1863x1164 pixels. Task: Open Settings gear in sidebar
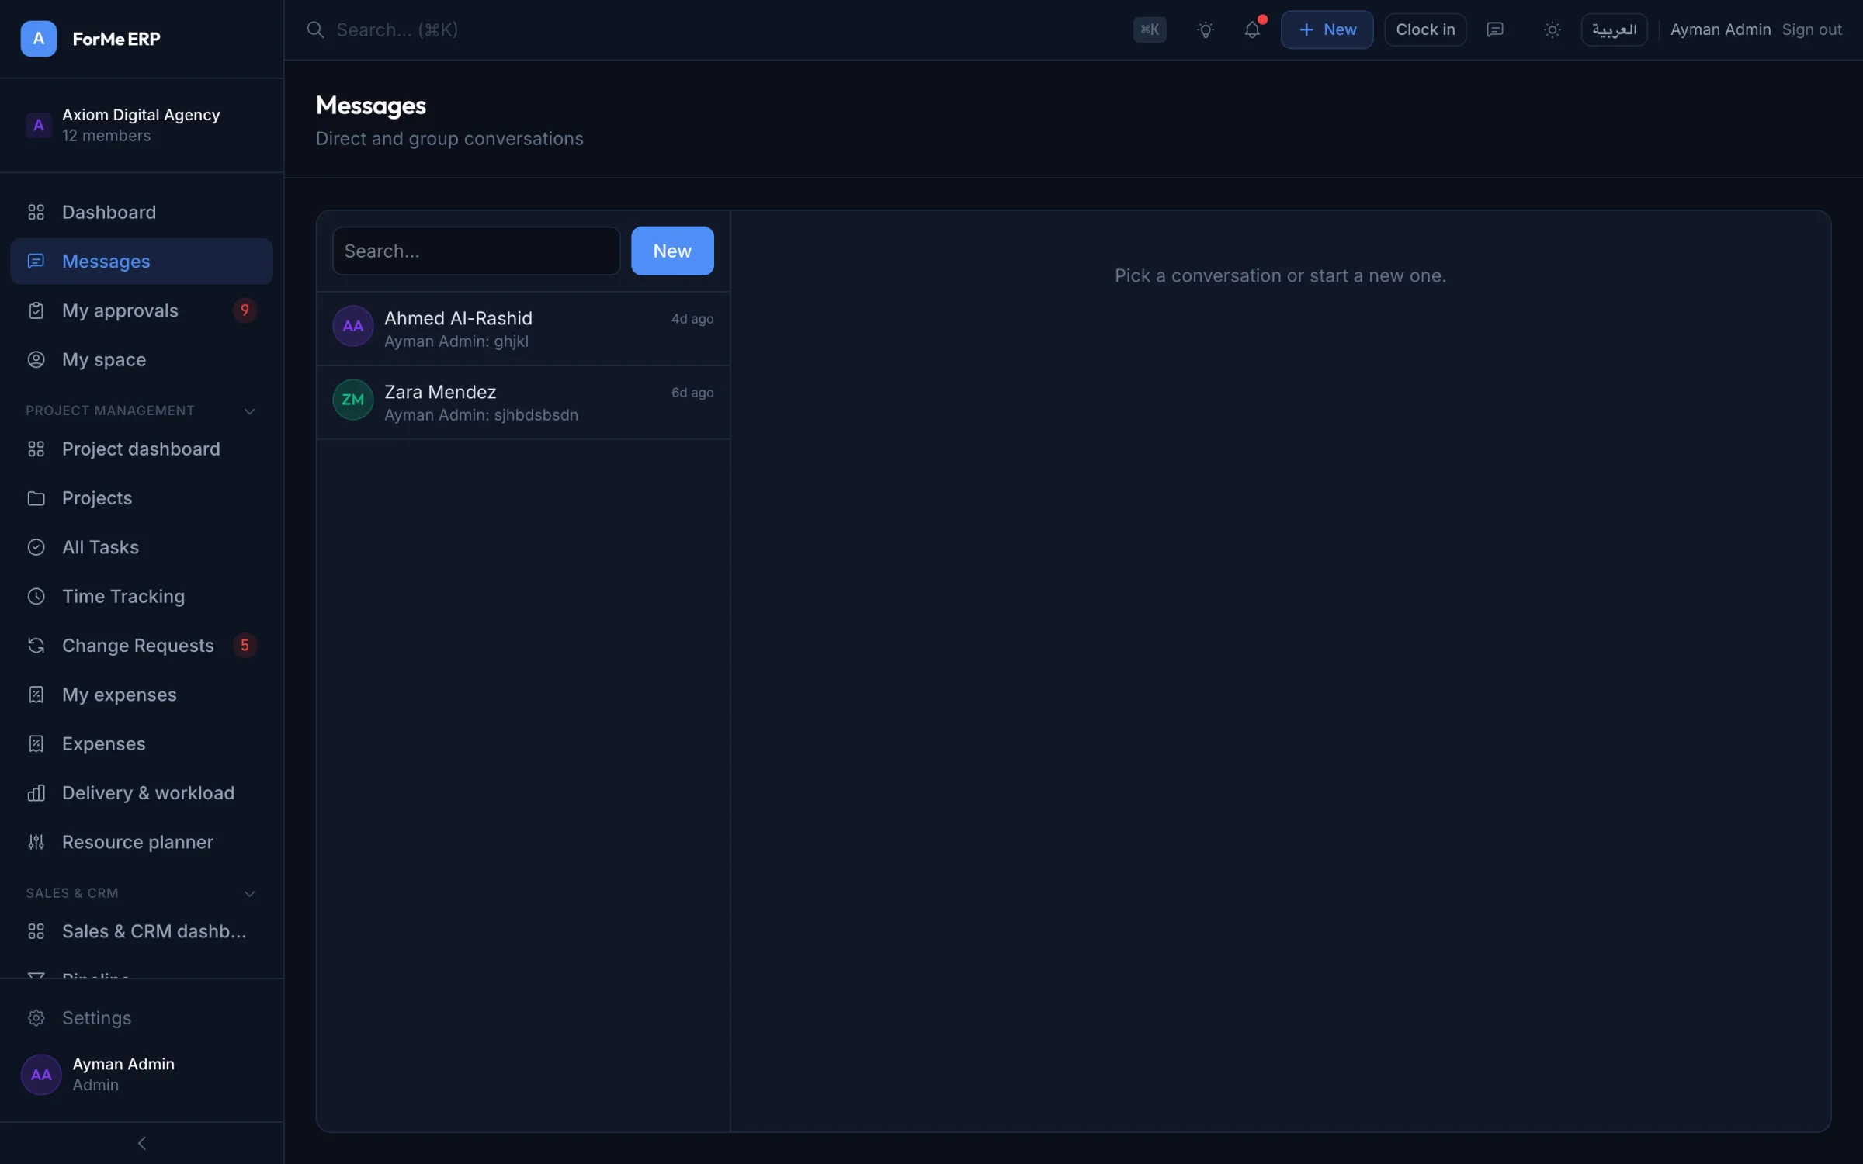coord(36,1018)
